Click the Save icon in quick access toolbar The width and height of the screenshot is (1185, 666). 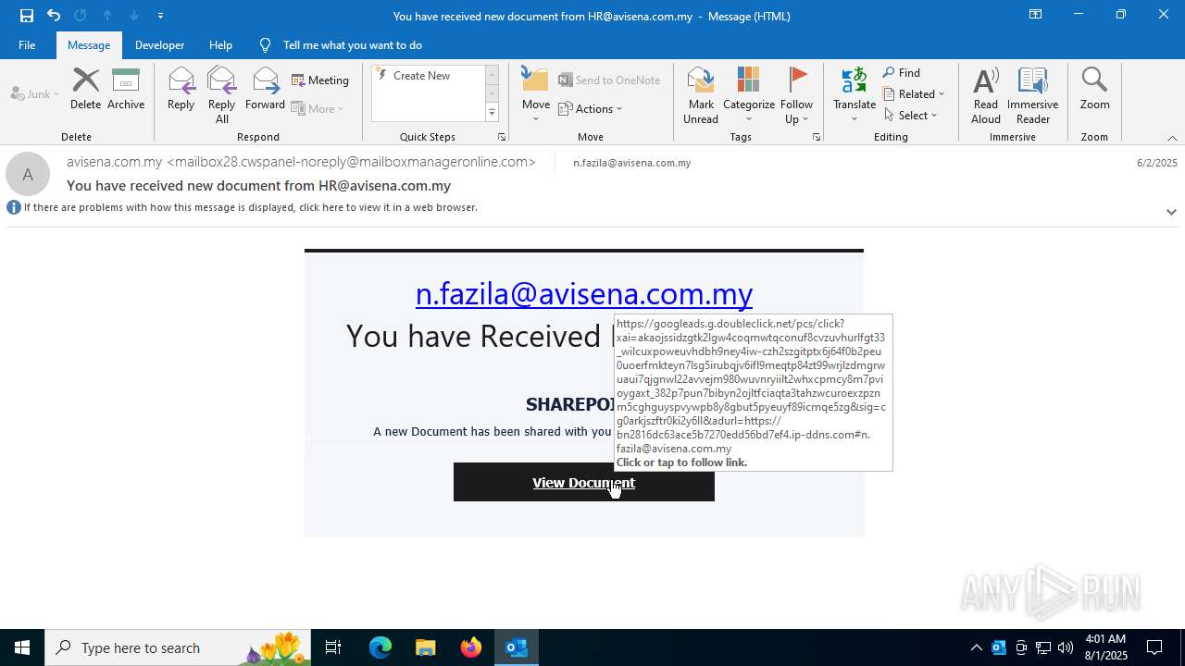26,15
